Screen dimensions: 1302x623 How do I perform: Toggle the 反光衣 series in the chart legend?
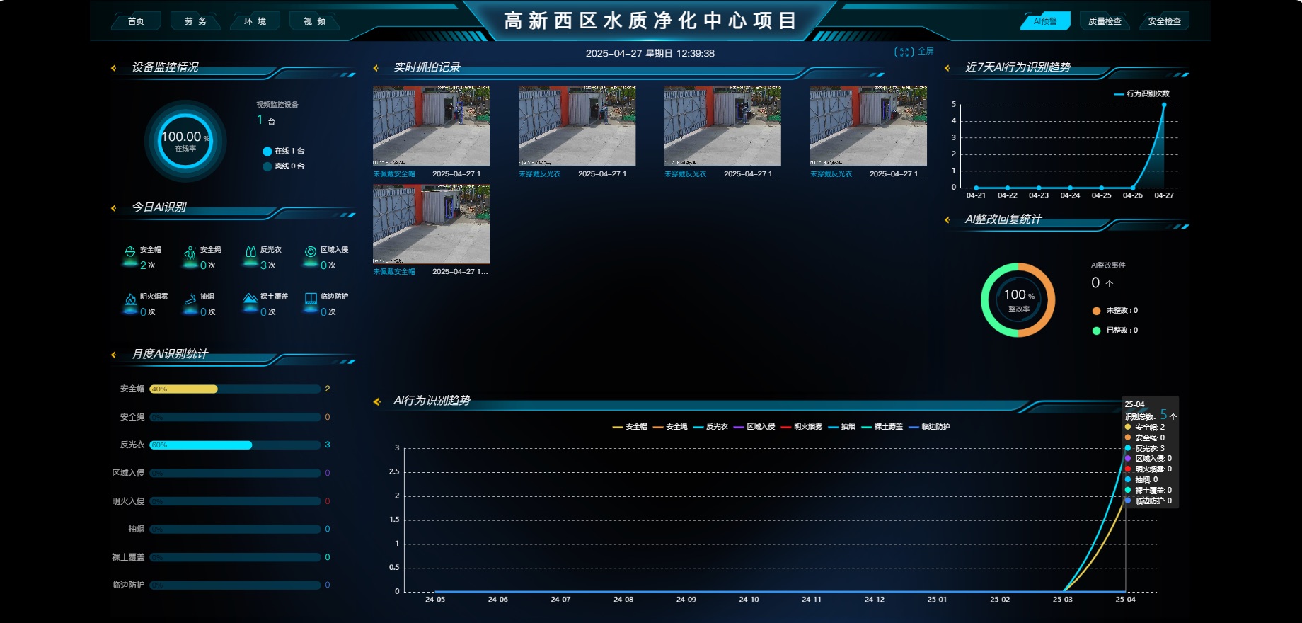pyautogui.click(x=710, y=427)
